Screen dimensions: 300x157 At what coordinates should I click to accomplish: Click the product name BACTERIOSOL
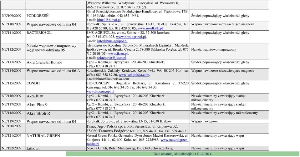coord(39,33)
